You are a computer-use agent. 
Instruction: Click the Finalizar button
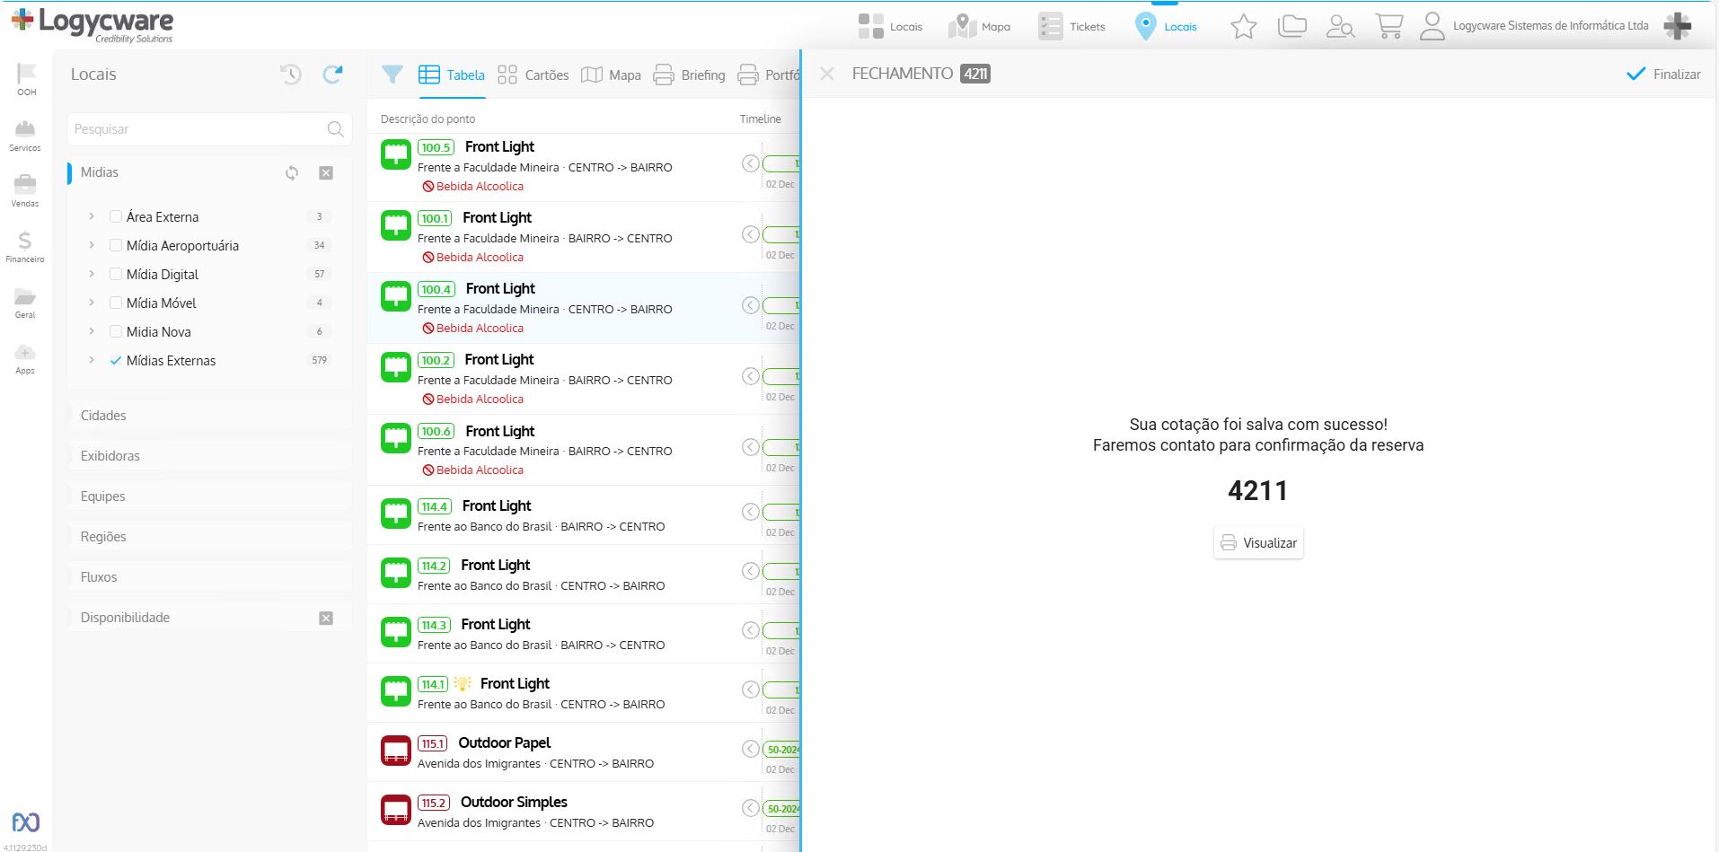[1663, 75]
